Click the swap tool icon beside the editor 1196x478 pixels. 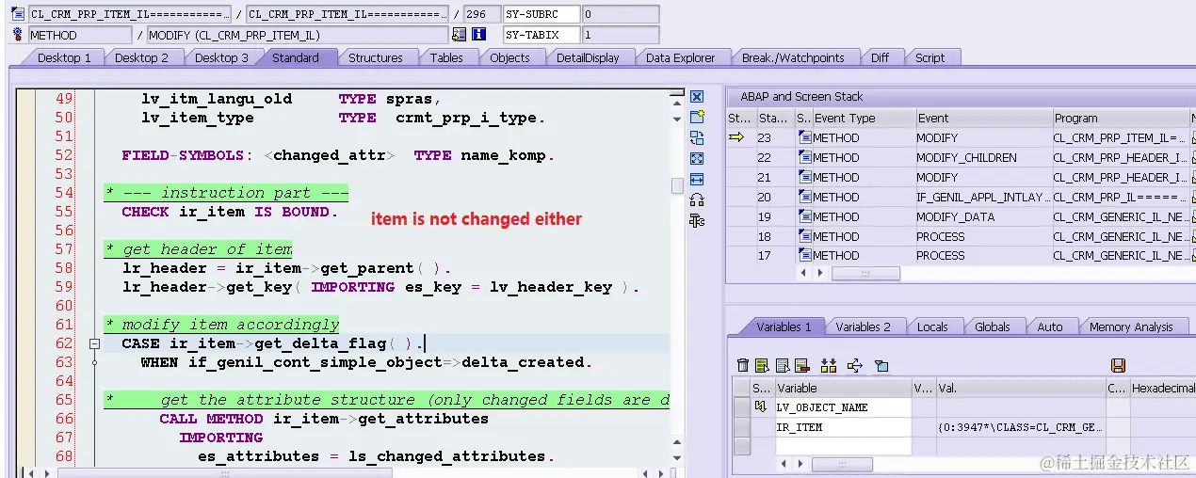tap(697, 138)
